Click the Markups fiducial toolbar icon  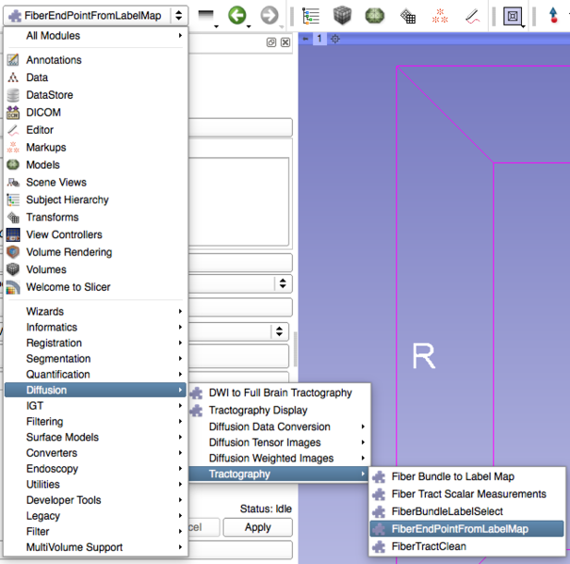pyautogui.click(x=440, y=16)
